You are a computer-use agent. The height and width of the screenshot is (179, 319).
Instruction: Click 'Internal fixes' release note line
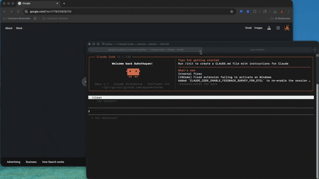(x=190, y=74)
